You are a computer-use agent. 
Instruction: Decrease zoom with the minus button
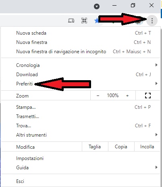98,96
